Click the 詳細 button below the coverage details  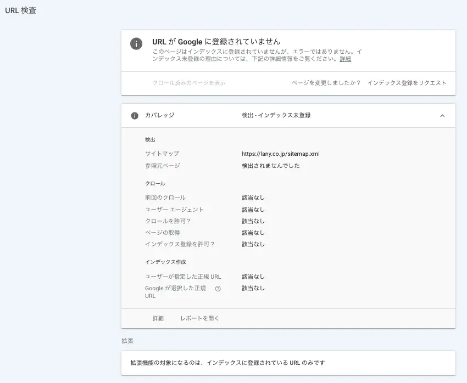coord(158,318)
